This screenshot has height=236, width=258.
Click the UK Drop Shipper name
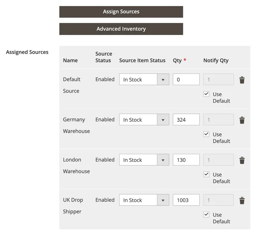73,206
